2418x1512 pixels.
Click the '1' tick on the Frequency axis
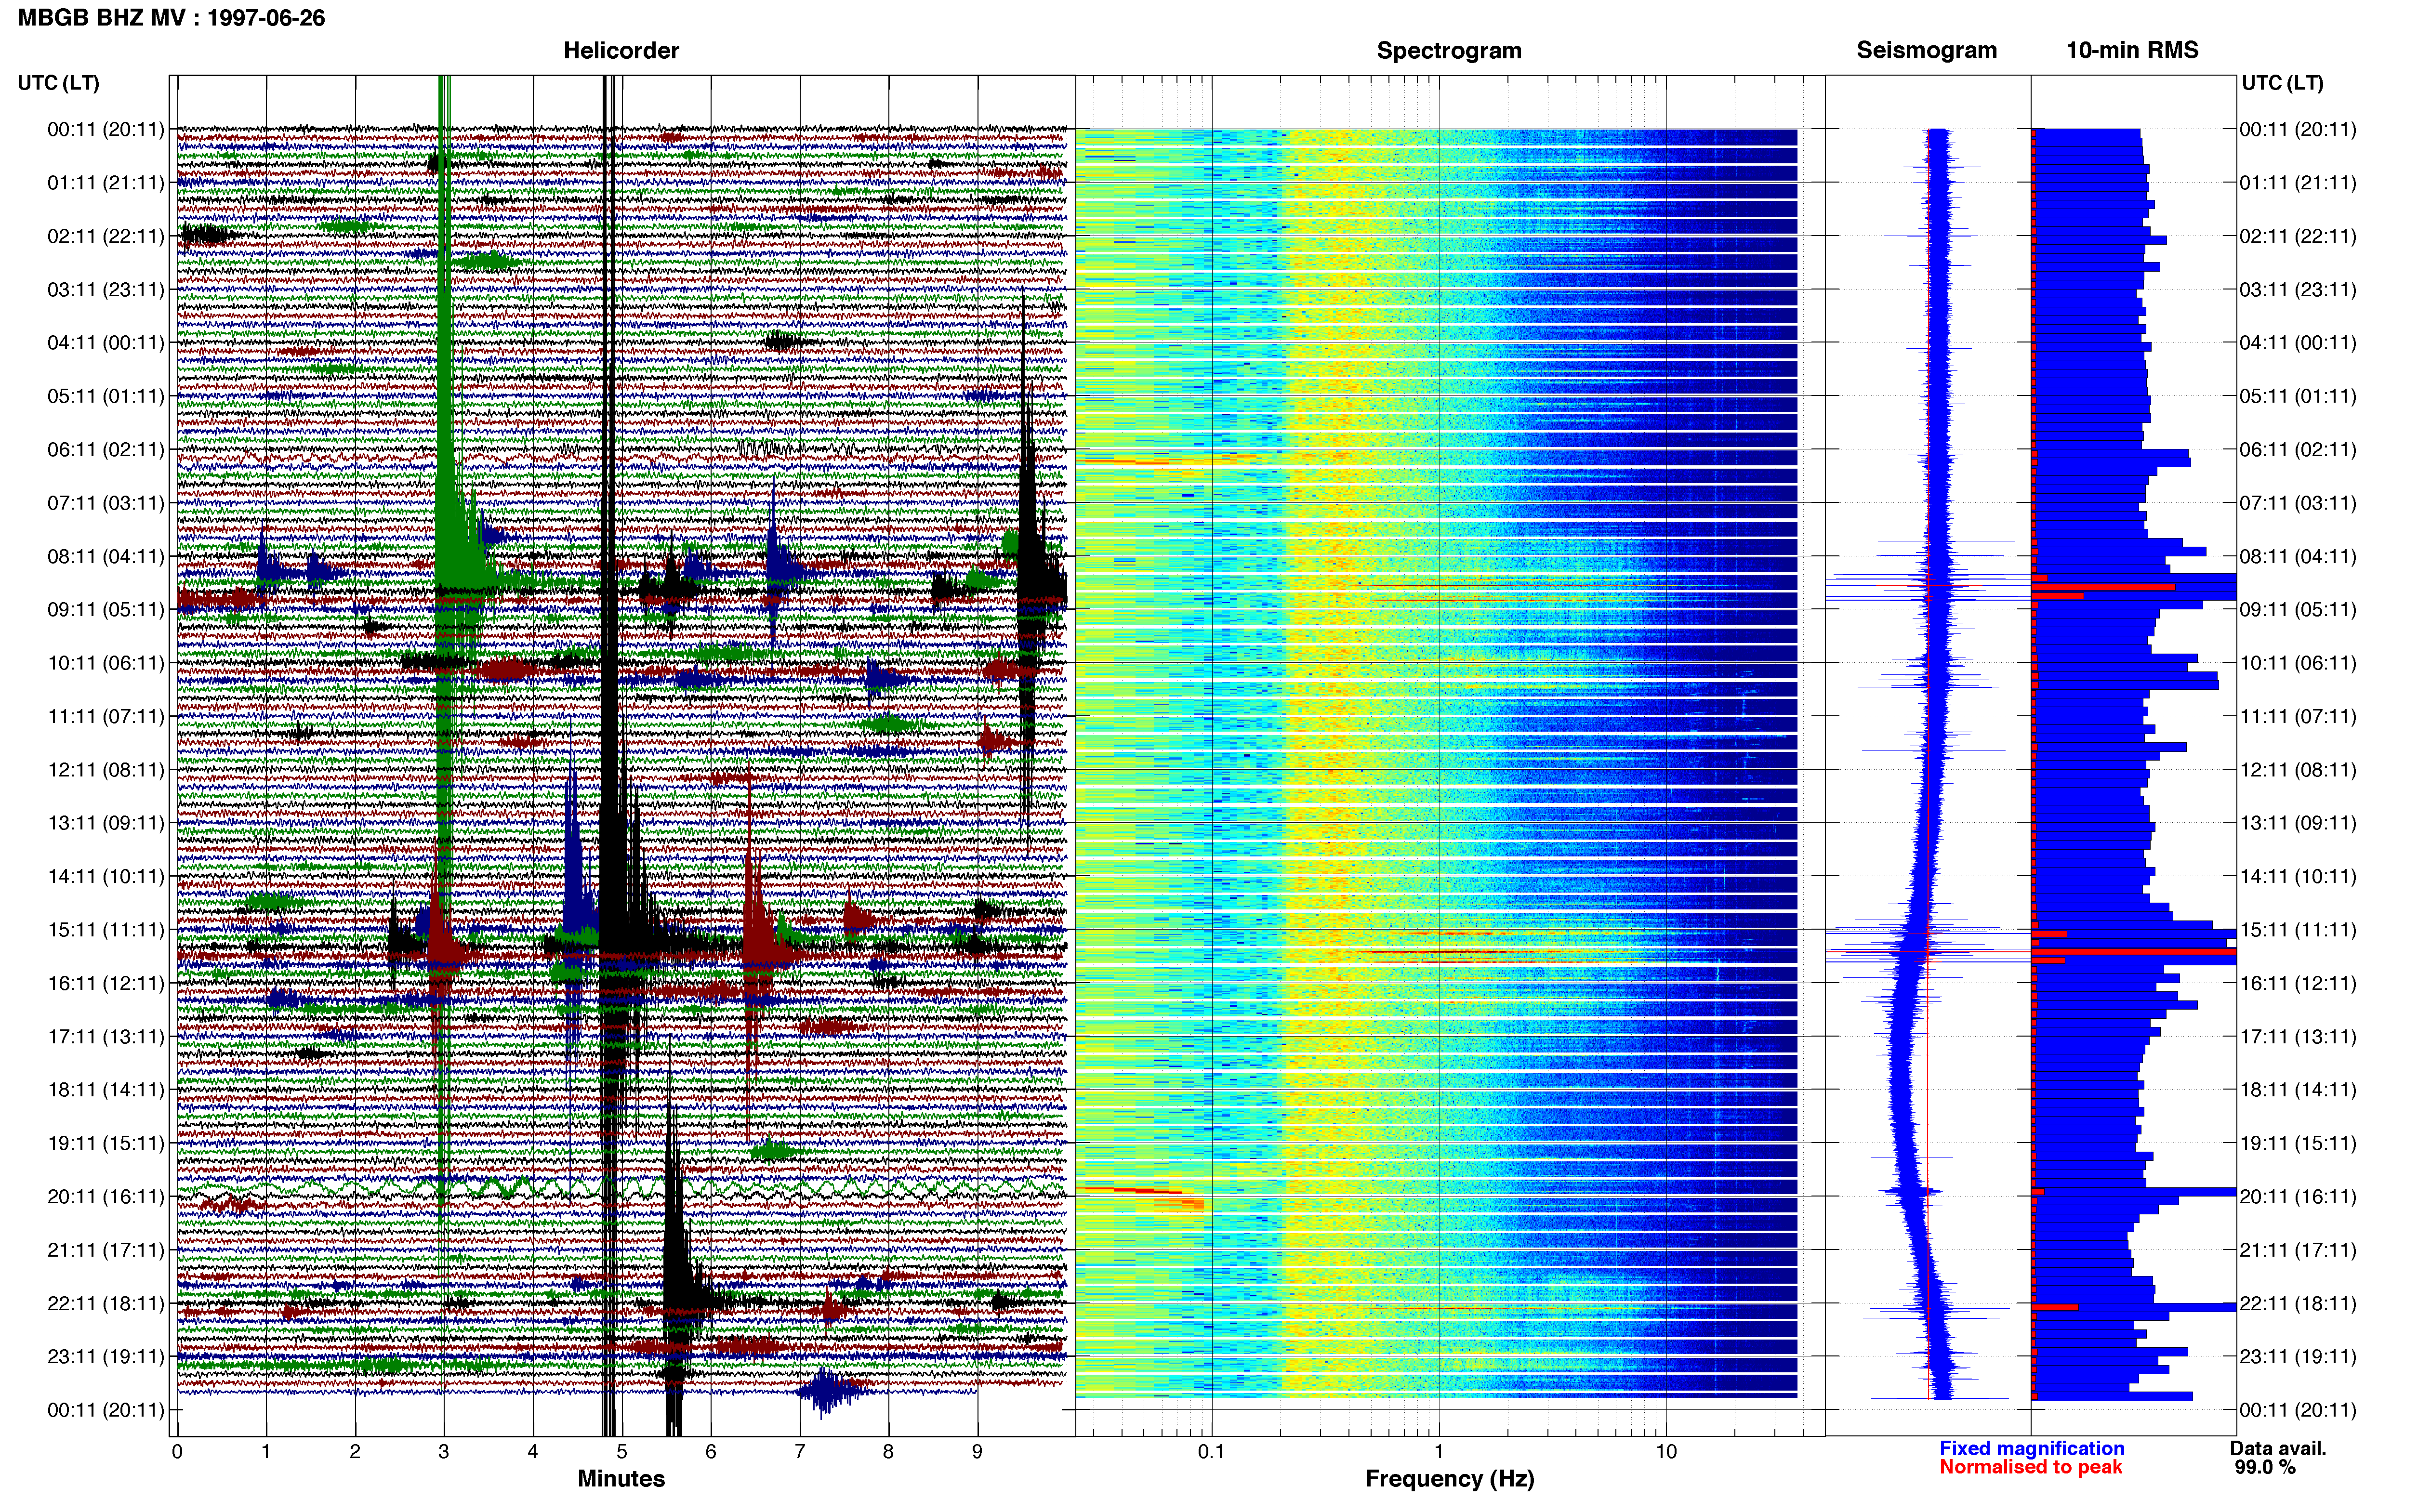click(x=1439, y=1452)
